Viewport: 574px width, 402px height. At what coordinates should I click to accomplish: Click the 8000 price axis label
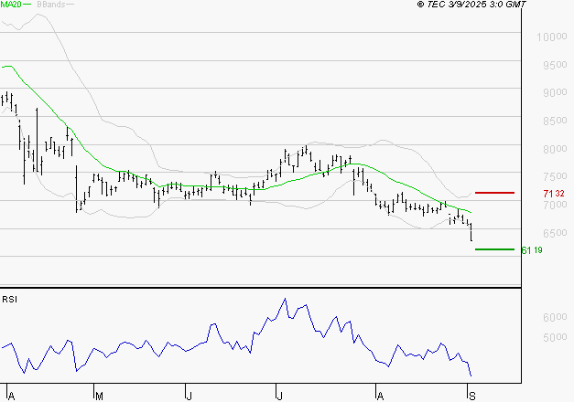pyautogui.click(x=555, y=149)
